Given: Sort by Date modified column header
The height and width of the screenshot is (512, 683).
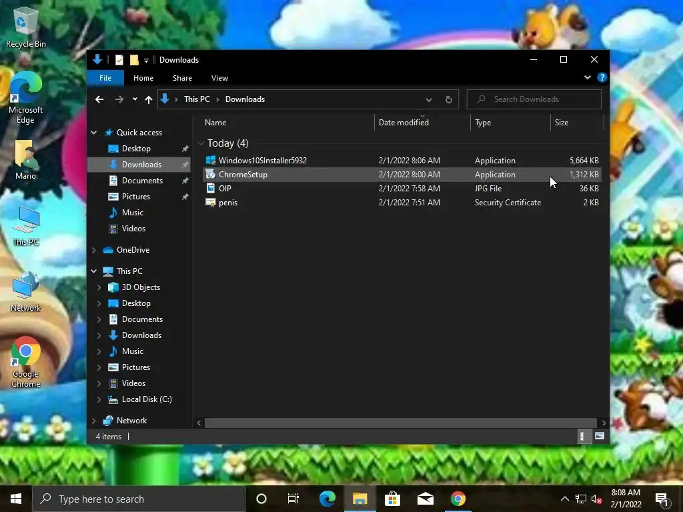Looking at the screenshot, I should 422,123.
